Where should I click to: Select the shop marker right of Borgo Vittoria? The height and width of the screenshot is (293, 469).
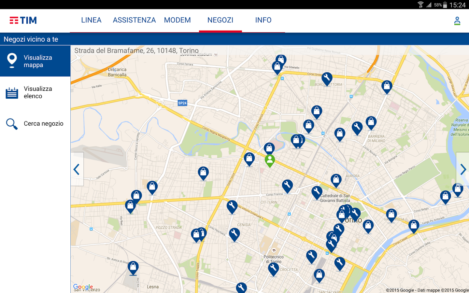click(387, 87)
